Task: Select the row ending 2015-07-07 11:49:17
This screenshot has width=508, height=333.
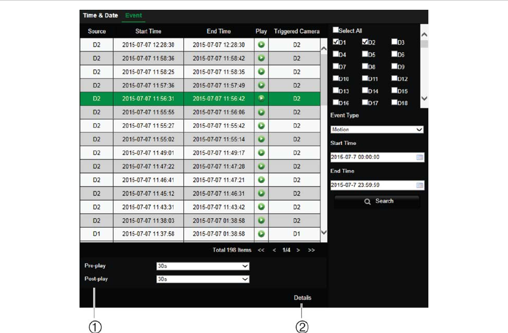Action: (200, 153)
